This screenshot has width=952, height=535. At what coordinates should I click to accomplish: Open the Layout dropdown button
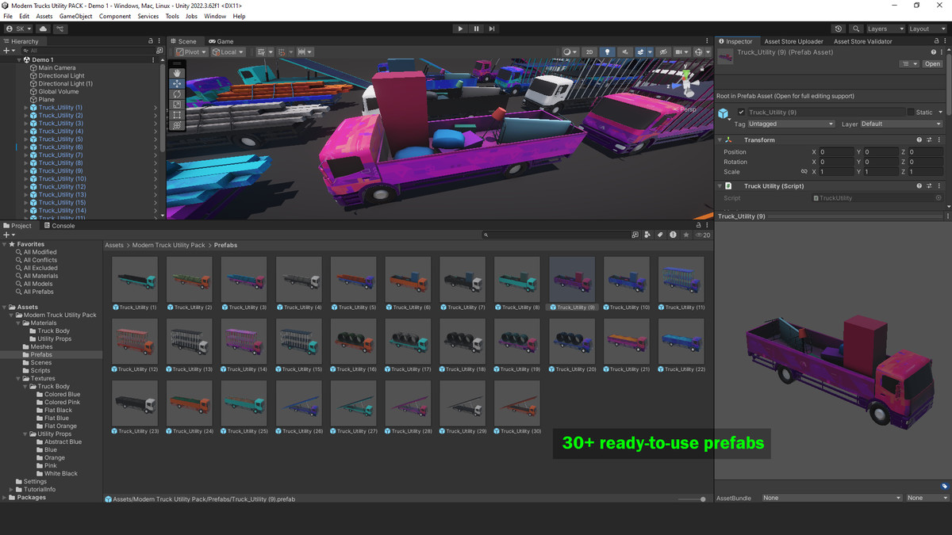pos(926,29)
